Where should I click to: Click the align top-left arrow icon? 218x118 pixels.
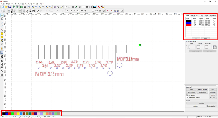coord(108,11)
